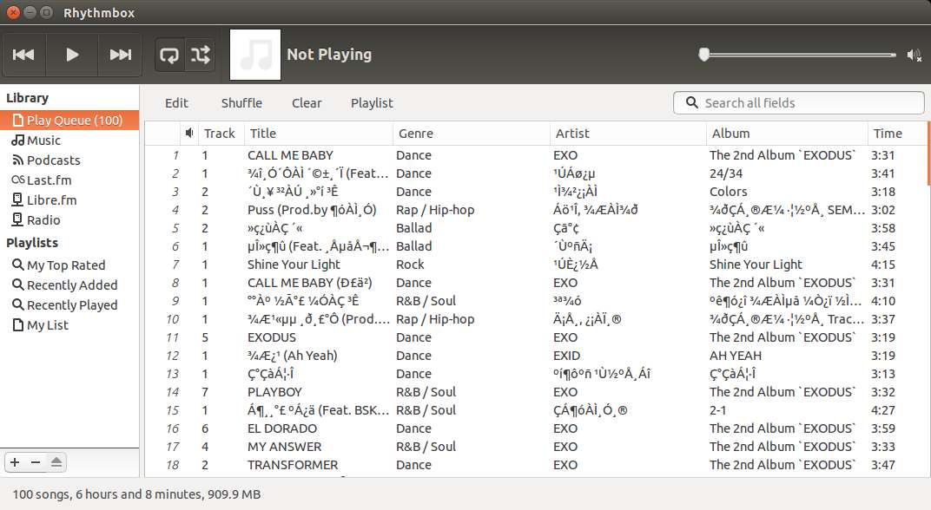
Task: Focus the Search all fields box
Action: 799,102
